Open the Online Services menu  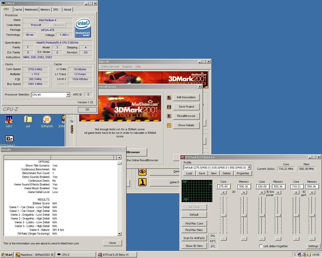point(110,67)
